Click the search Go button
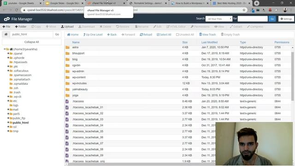 pos(272,19)
